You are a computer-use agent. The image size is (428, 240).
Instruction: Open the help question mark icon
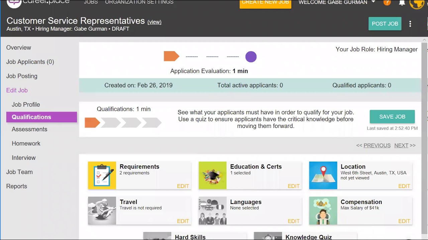tap(387, 3)
